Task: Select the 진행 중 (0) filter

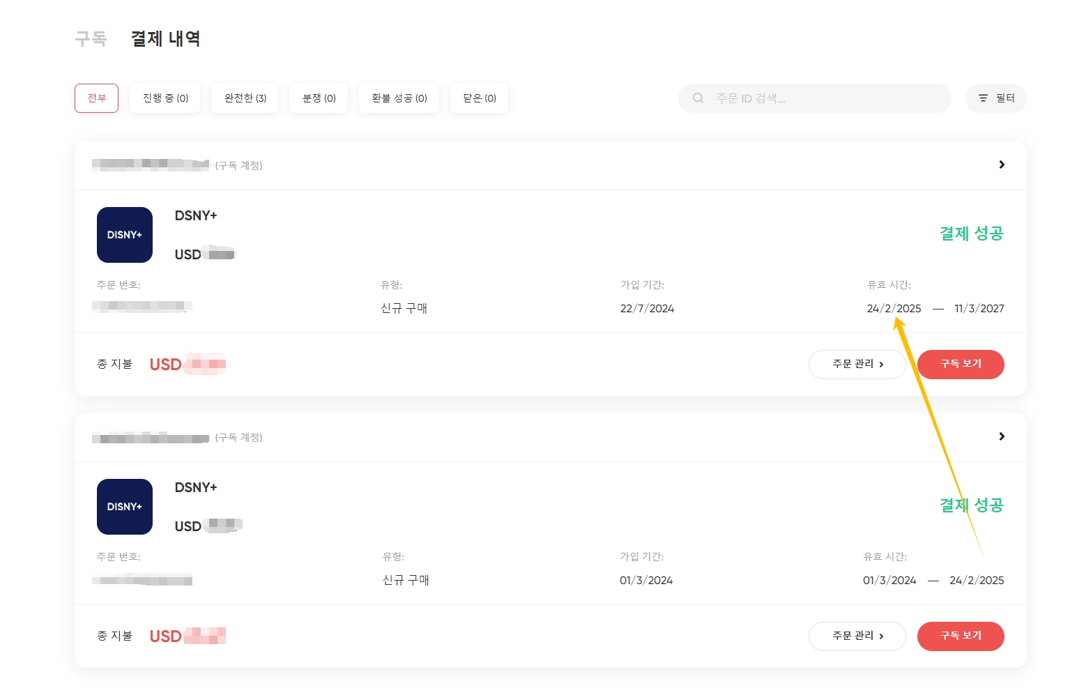Action: (166, 98)
